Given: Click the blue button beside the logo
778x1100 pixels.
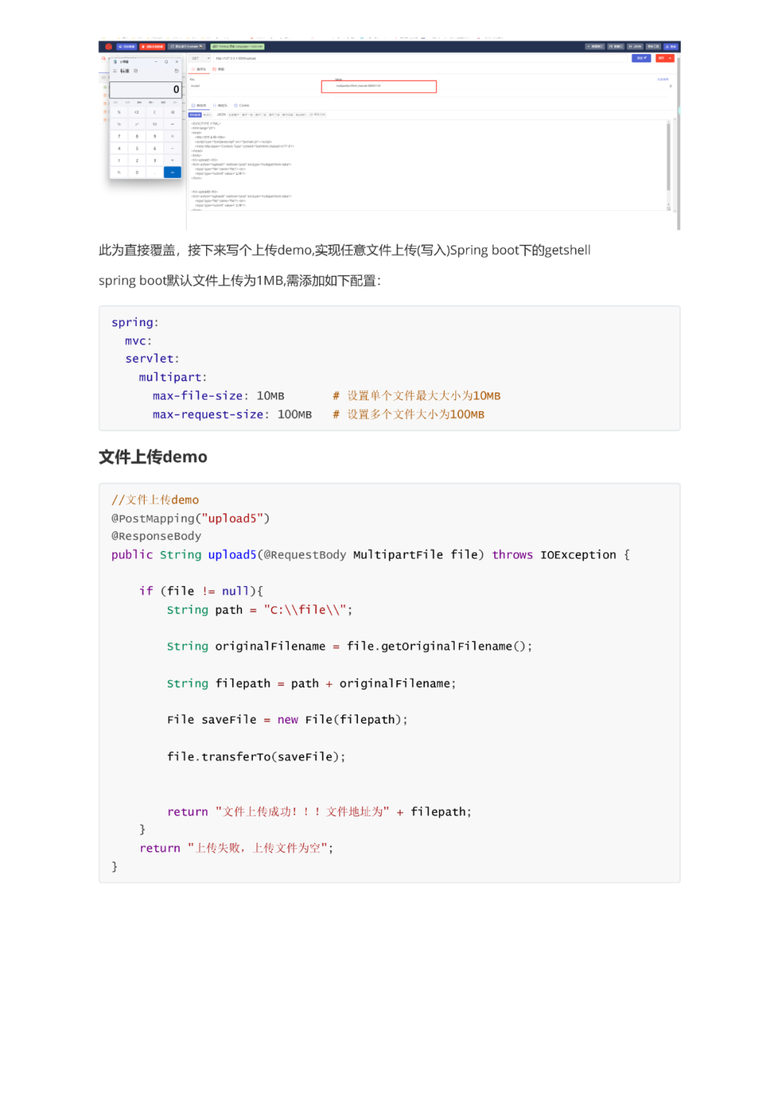Looking at the screenshot, I should pos(127,47).
